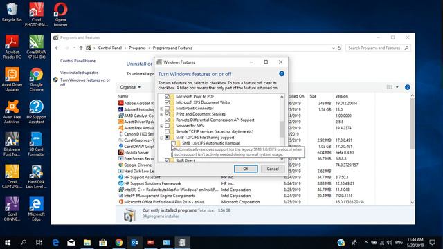Open Corel CONNECT desktop icon
The image size is (443, 249).
12,209
